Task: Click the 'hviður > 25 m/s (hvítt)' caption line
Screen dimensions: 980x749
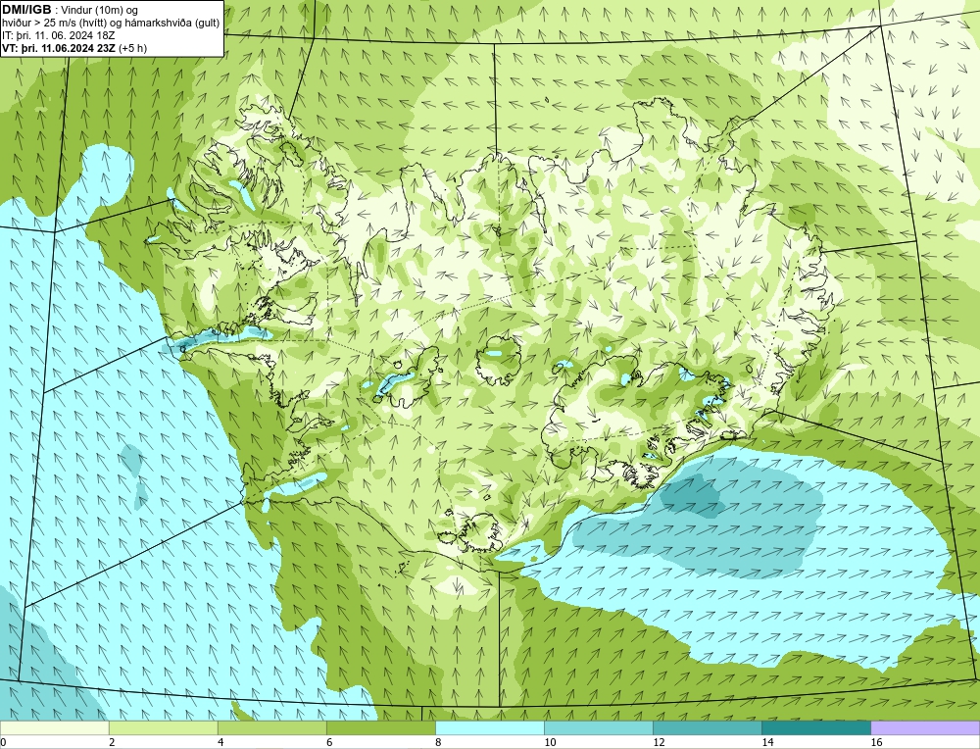Action: (x=111, y=24)
